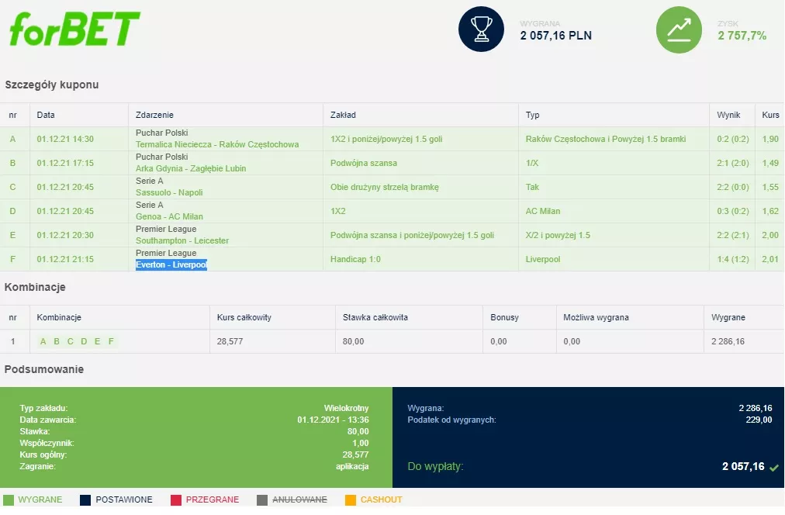
Task: Click the 28,577 total odds cell
Action: click(x=230, y=341)
